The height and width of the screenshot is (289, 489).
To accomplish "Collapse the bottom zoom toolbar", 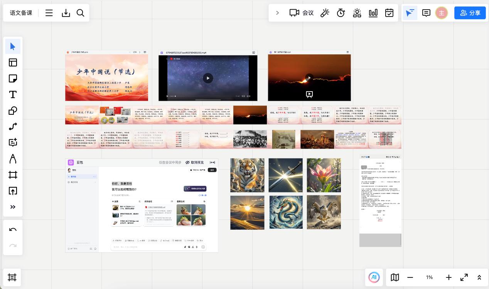I will coord(479,277).
